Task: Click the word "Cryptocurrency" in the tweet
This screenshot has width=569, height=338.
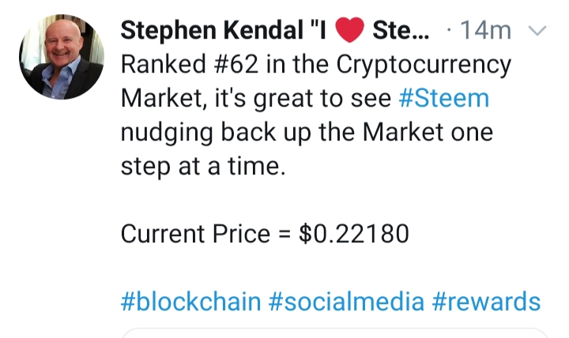Action: 424,66
